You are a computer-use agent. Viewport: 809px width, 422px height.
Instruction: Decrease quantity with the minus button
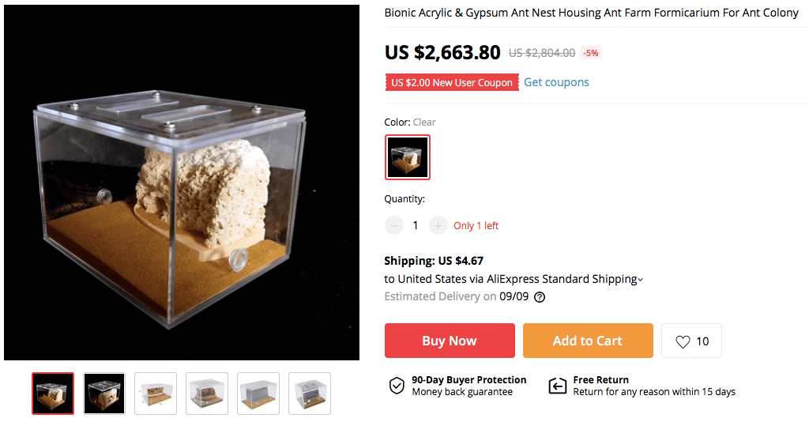coord(393,225)
